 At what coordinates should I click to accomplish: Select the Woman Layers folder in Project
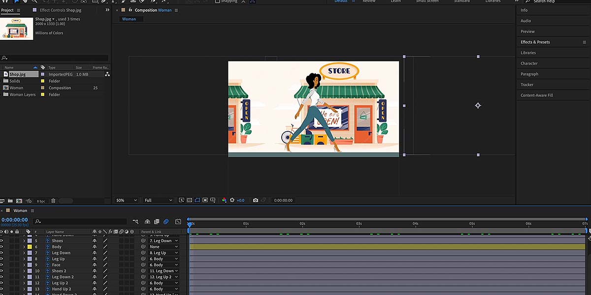click(23, 94)
